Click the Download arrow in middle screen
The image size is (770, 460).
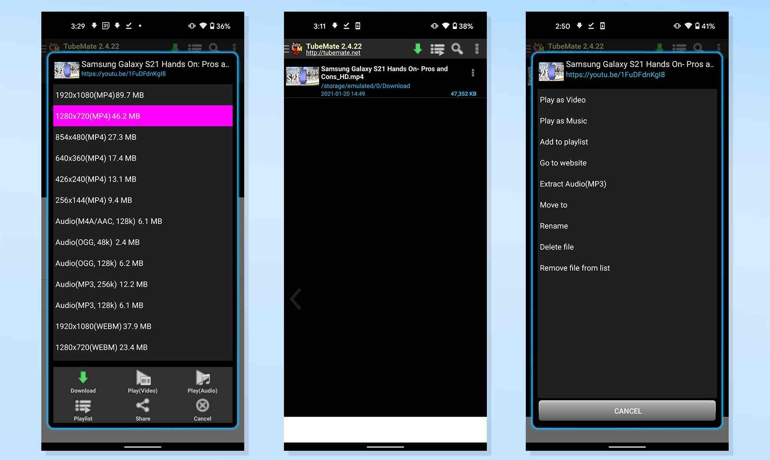(x=417, y=49)
